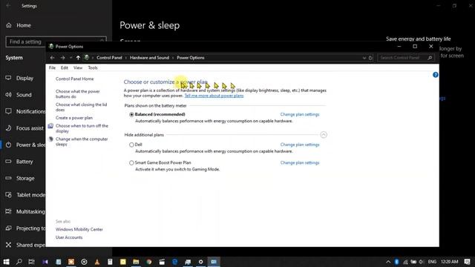This screenshot has height=267, width=475.
Task: Change plan settings for the Dell plan
Action: [x=300, y=145]
